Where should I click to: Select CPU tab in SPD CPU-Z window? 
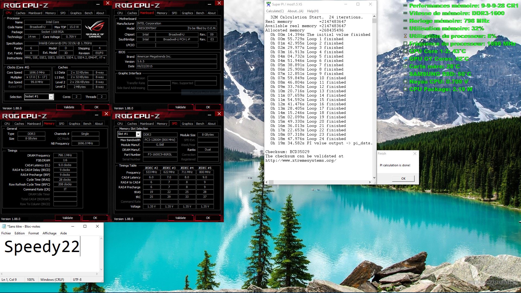coord(120,124)
